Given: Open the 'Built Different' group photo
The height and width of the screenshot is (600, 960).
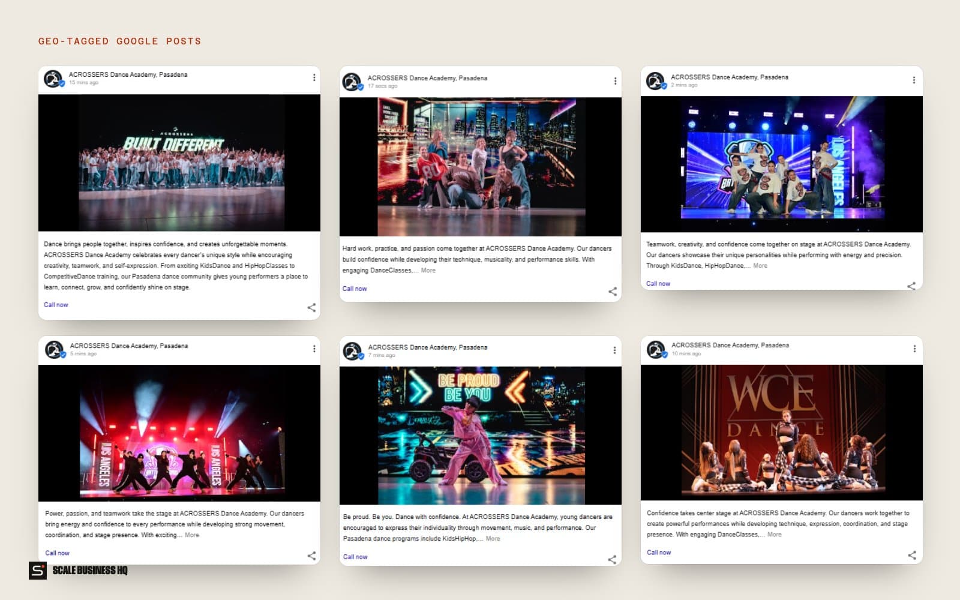Looking at the screenshot, I should click(179, 163).
